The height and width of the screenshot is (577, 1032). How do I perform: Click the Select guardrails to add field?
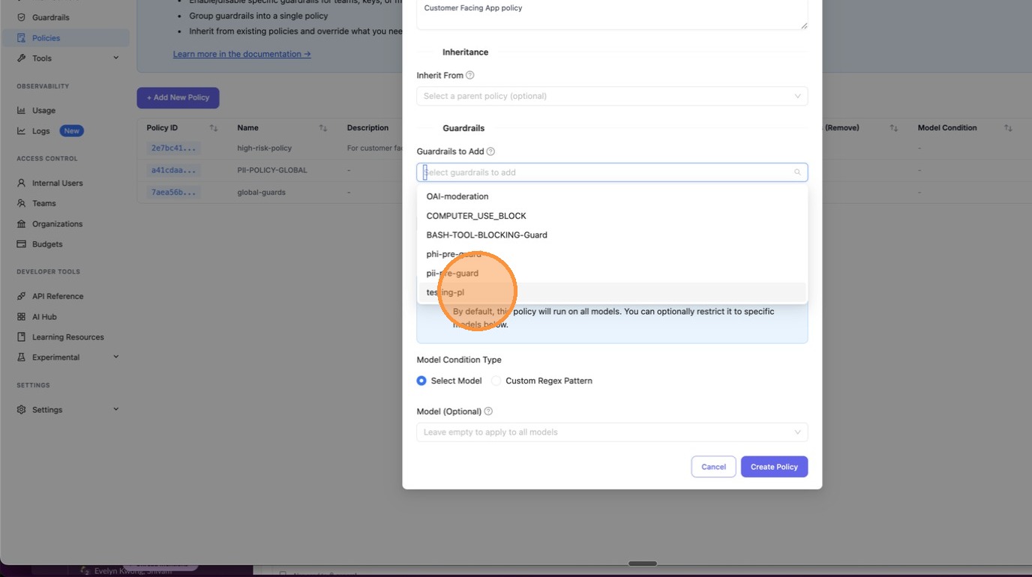(612, 172)
